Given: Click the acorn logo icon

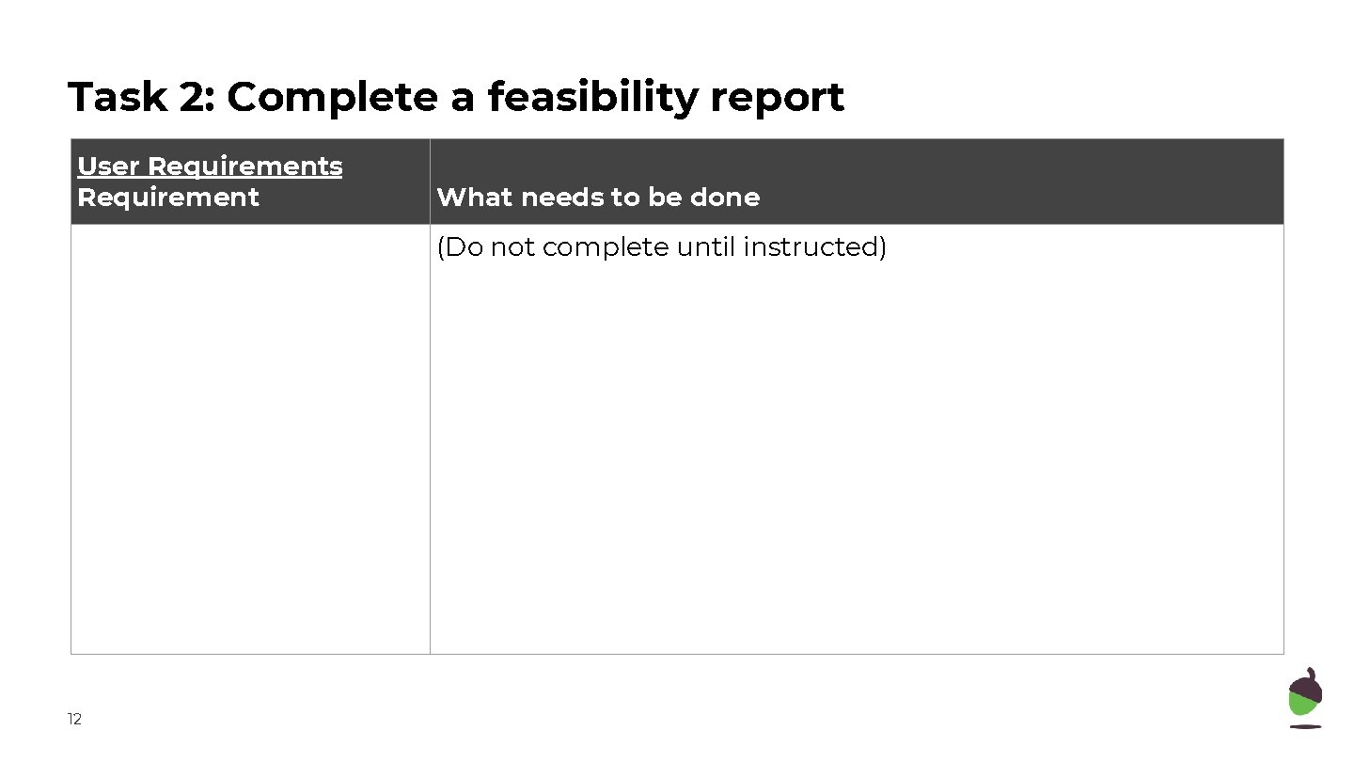Looking at the screenshot, I should coord(1305,698).
